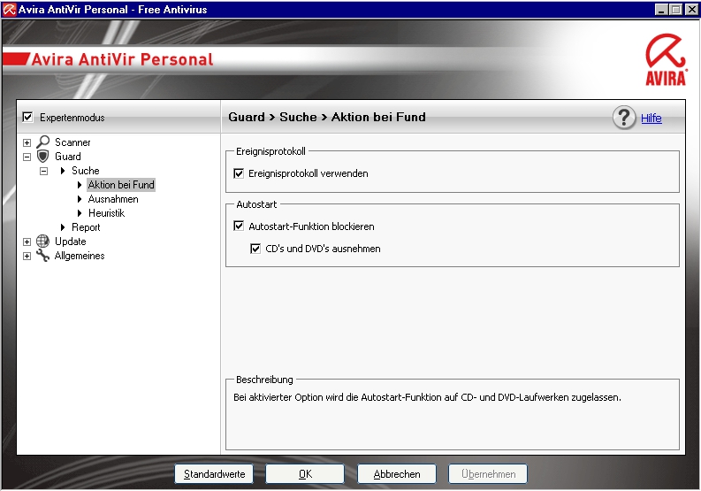
Task: Expand the Scanner tree node
Action: pyautogui.click(x=27, y=142)
